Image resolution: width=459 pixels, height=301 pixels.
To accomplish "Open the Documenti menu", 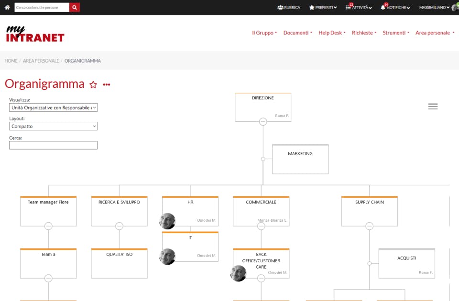I will [298, 33].
